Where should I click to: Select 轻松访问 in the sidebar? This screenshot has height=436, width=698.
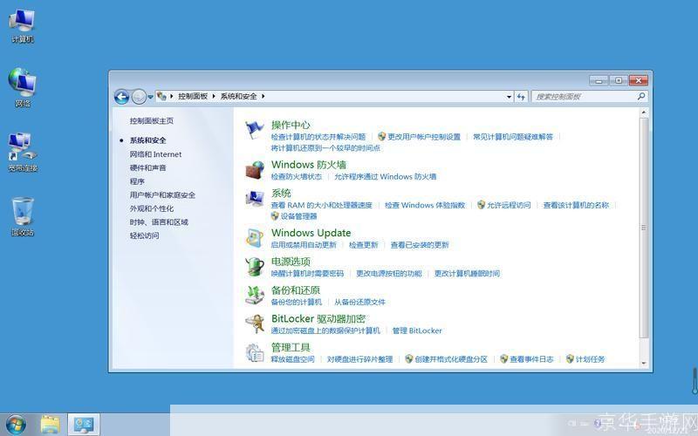click(144, 235)
